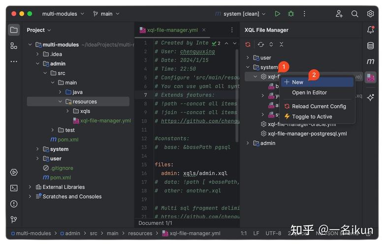The image size is (384, 246).
Task: Show more tool windows ellipsis
Action: click(14, 61)
